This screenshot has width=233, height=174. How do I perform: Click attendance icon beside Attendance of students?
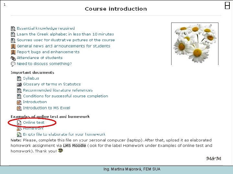pos(13,58)
